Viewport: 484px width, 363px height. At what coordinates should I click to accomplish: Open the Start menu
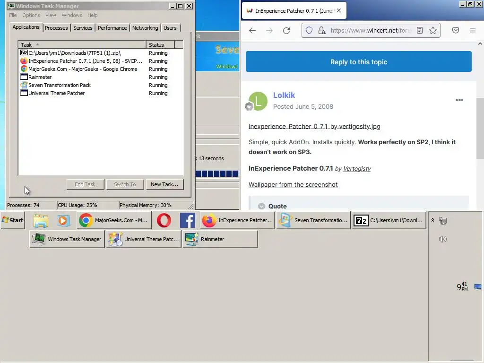[x=13, y=220]
